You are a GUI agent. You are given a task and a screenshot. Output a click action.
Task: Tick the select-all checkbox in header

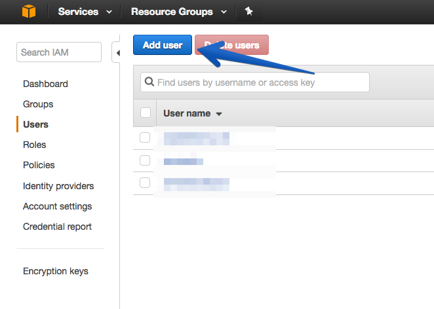pyautogui.click(x=146, y=113)
